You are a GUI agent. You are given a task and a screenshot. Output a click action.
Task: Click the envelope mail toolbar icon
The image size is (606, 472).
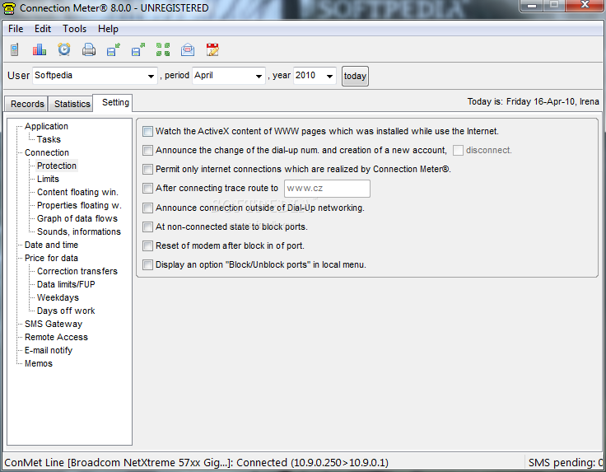point(188,50)
